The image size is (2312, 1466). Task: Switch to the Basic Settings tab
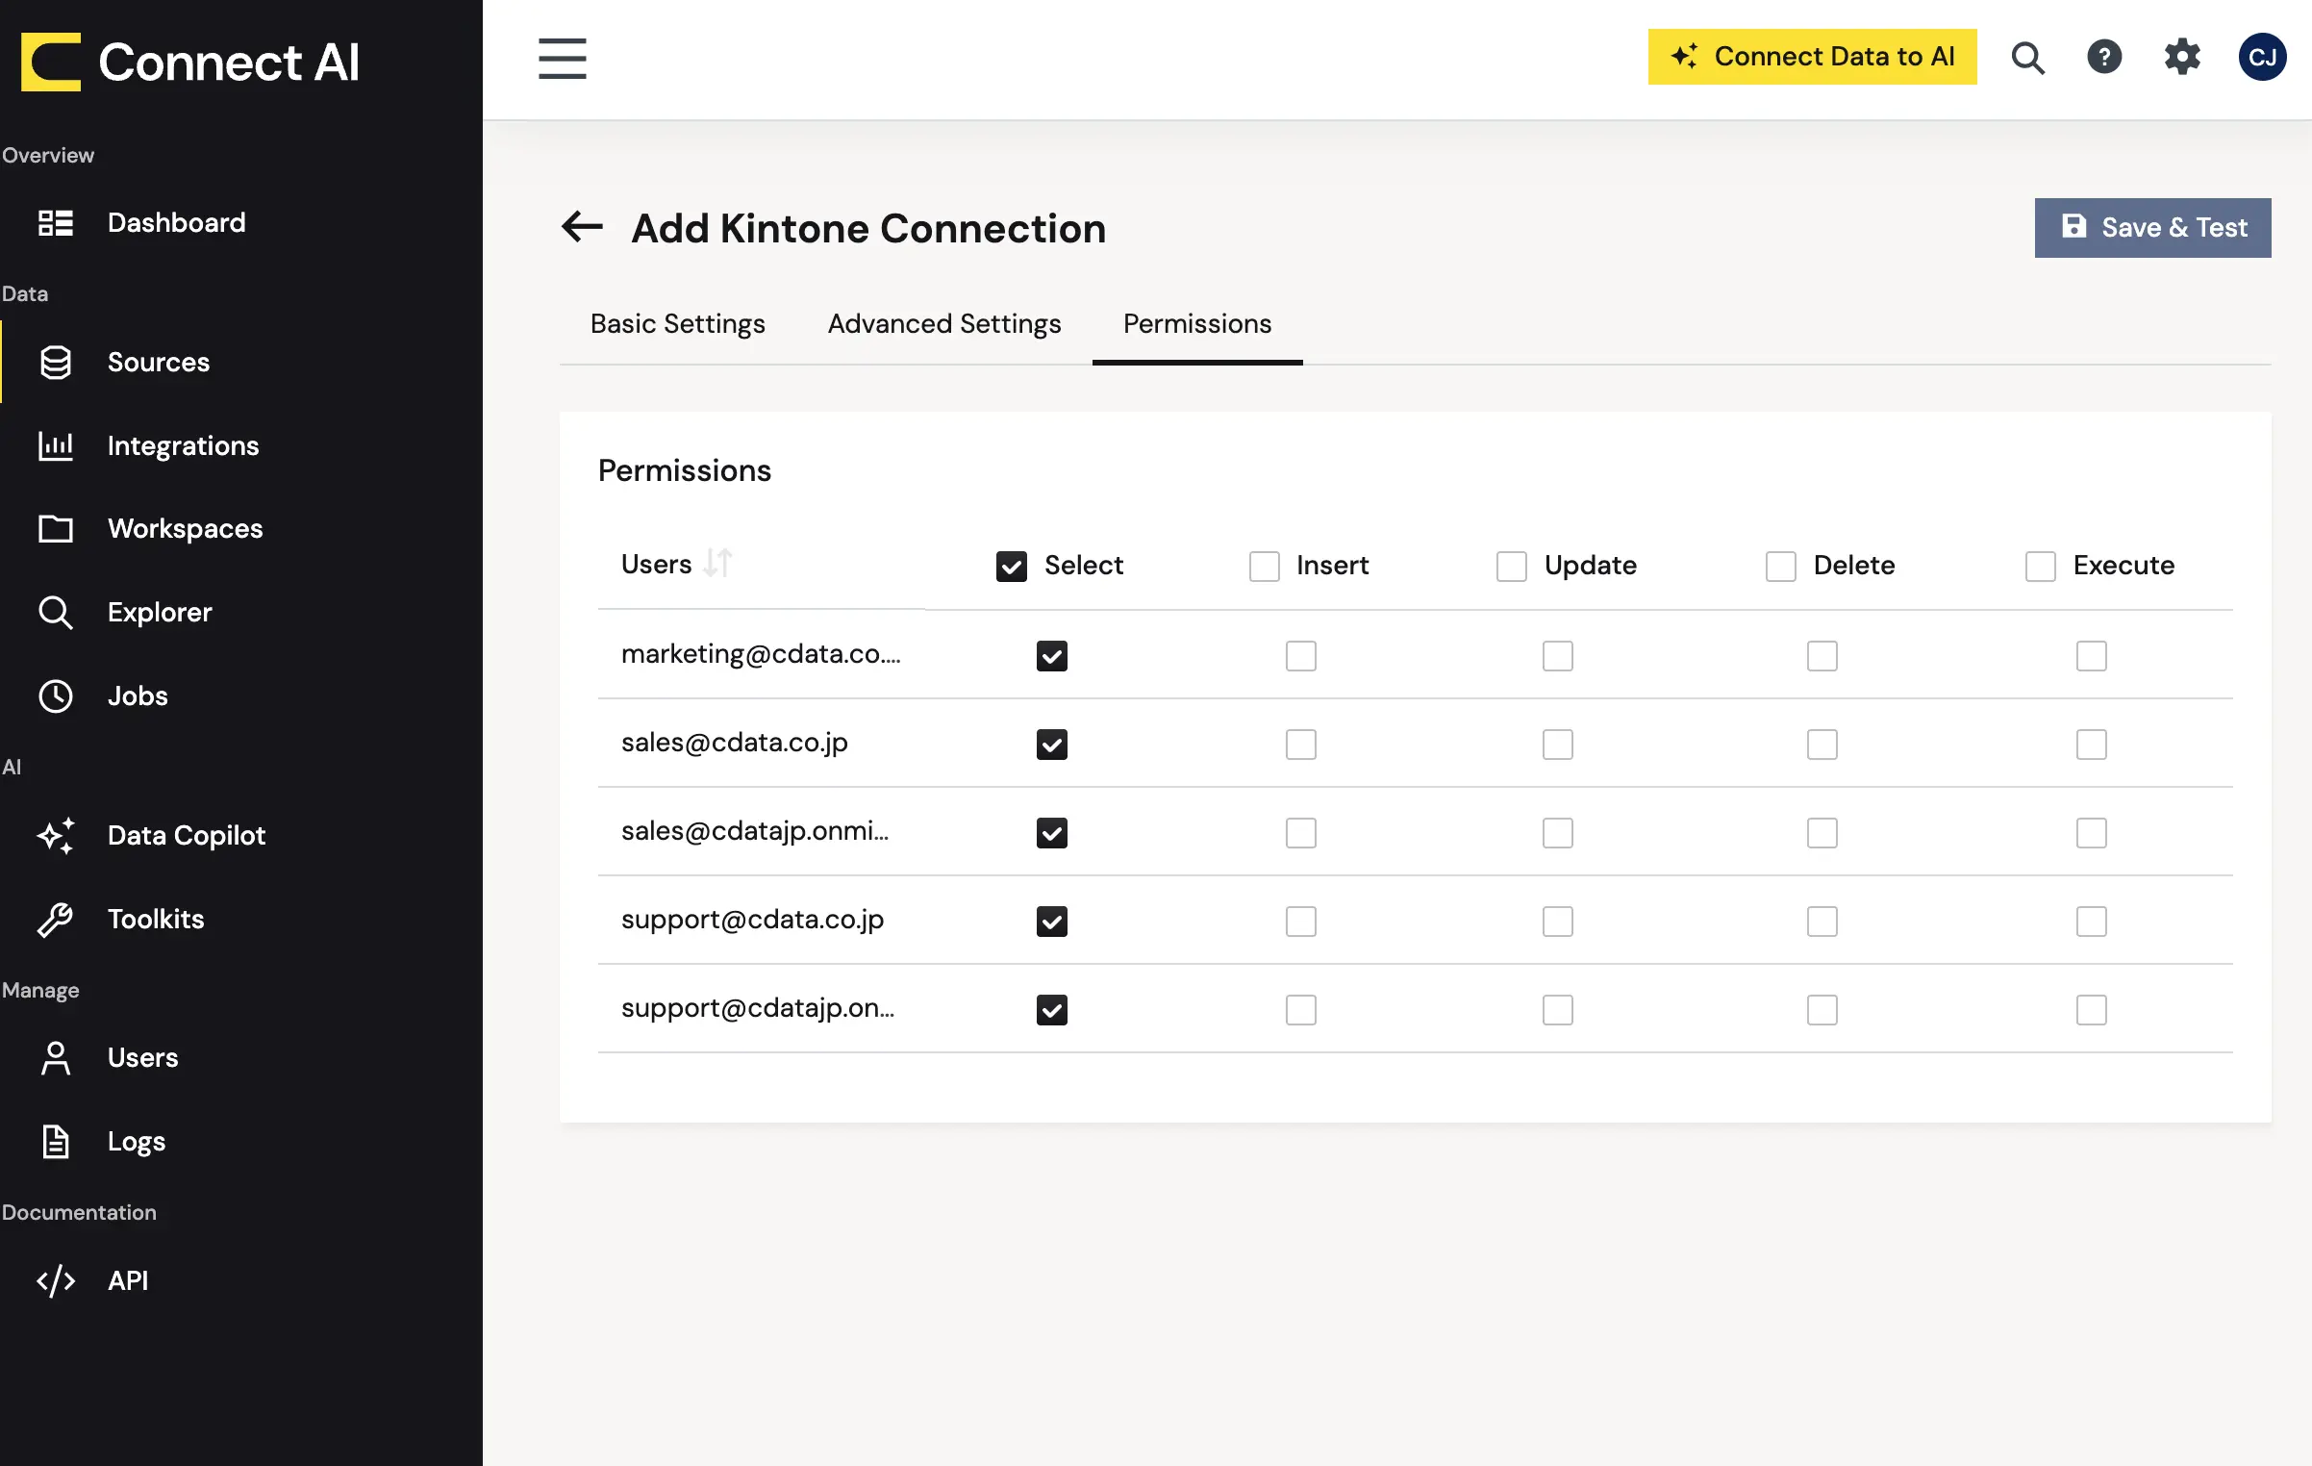click(678, 324)
